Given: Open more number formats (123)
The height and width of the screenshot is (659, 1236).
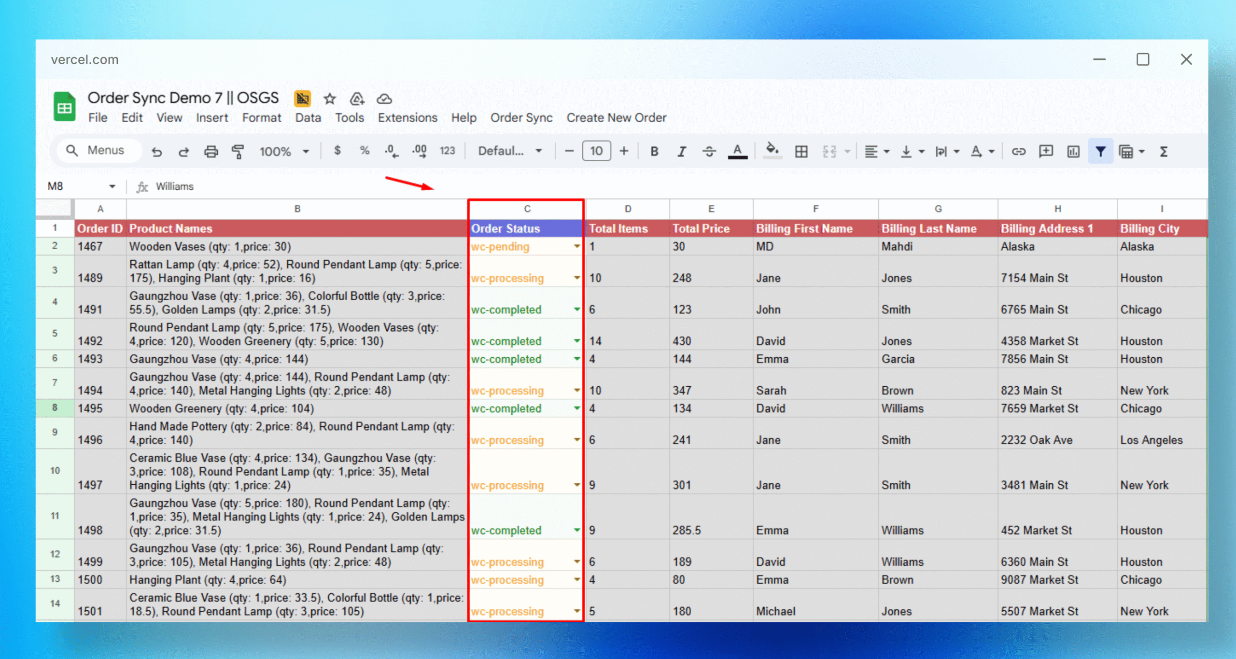Looking at the screenshot, I should pos(447,151).
